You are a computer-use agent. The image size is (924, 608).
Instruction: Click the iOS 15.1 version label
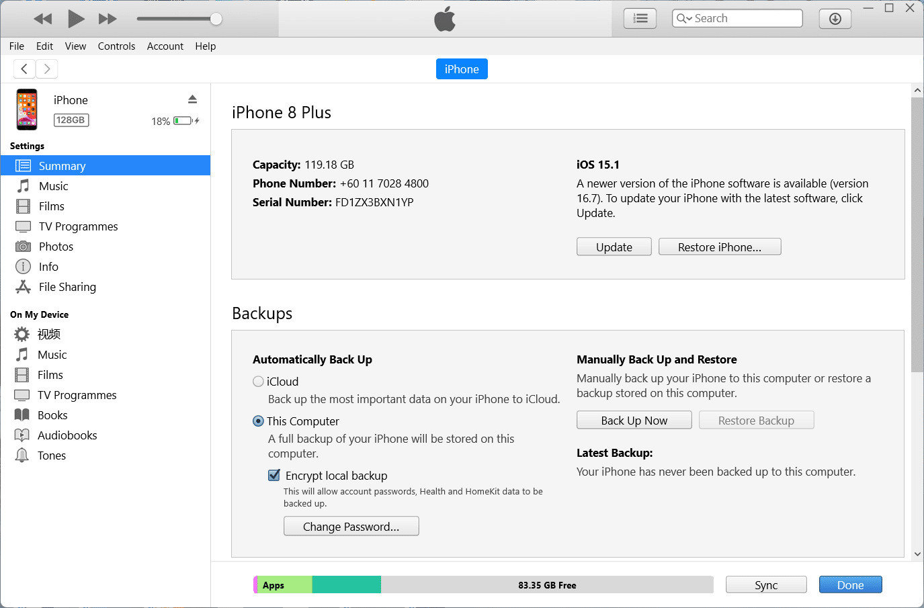598,165
